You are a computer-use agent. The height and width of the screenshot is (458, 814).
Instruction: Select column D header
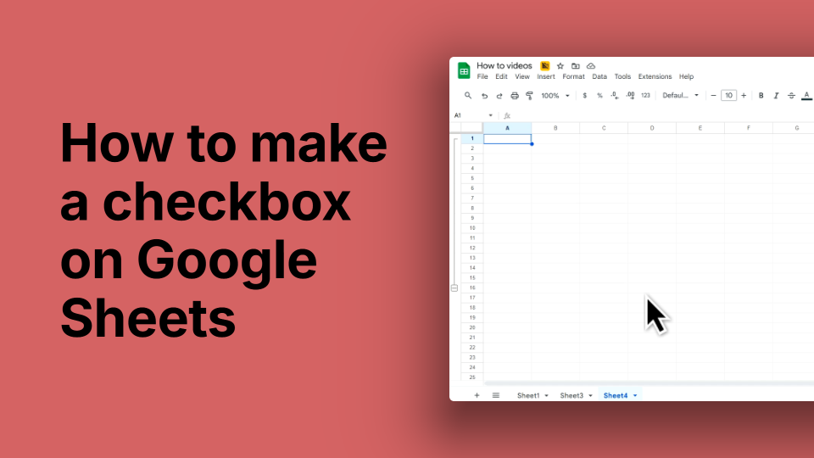tap(652, 128)
